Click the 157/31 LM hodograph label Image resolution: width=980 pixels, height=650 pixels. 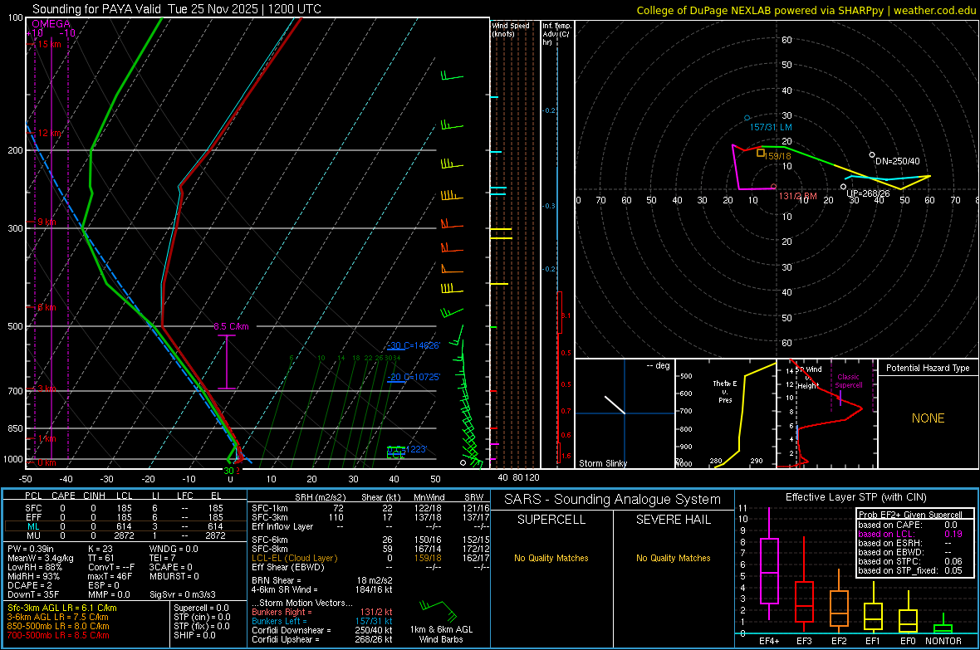(x=771, y=127)
